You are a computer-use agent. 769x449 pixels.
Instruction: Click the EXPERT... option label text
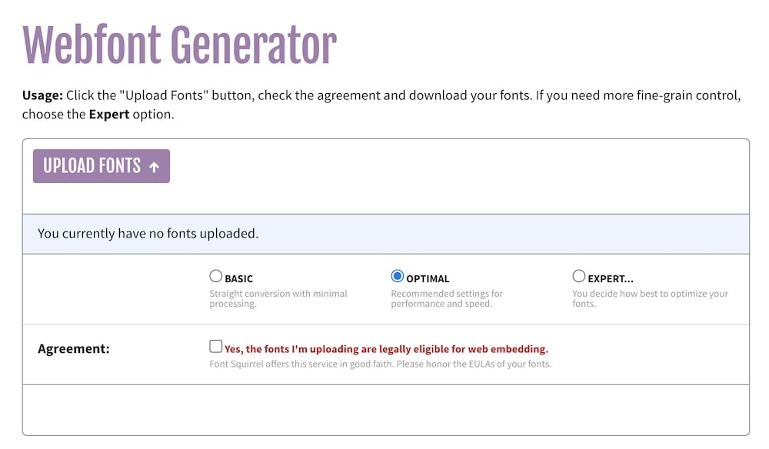[x=611, y=279]
